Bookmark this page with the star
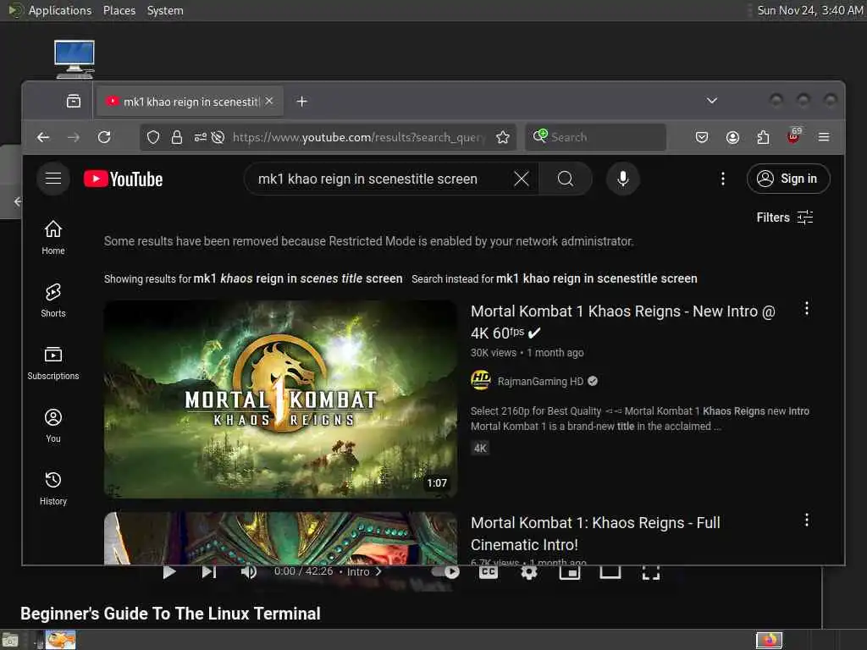Screen dimensions: 867x650 (x=503, y=137)
